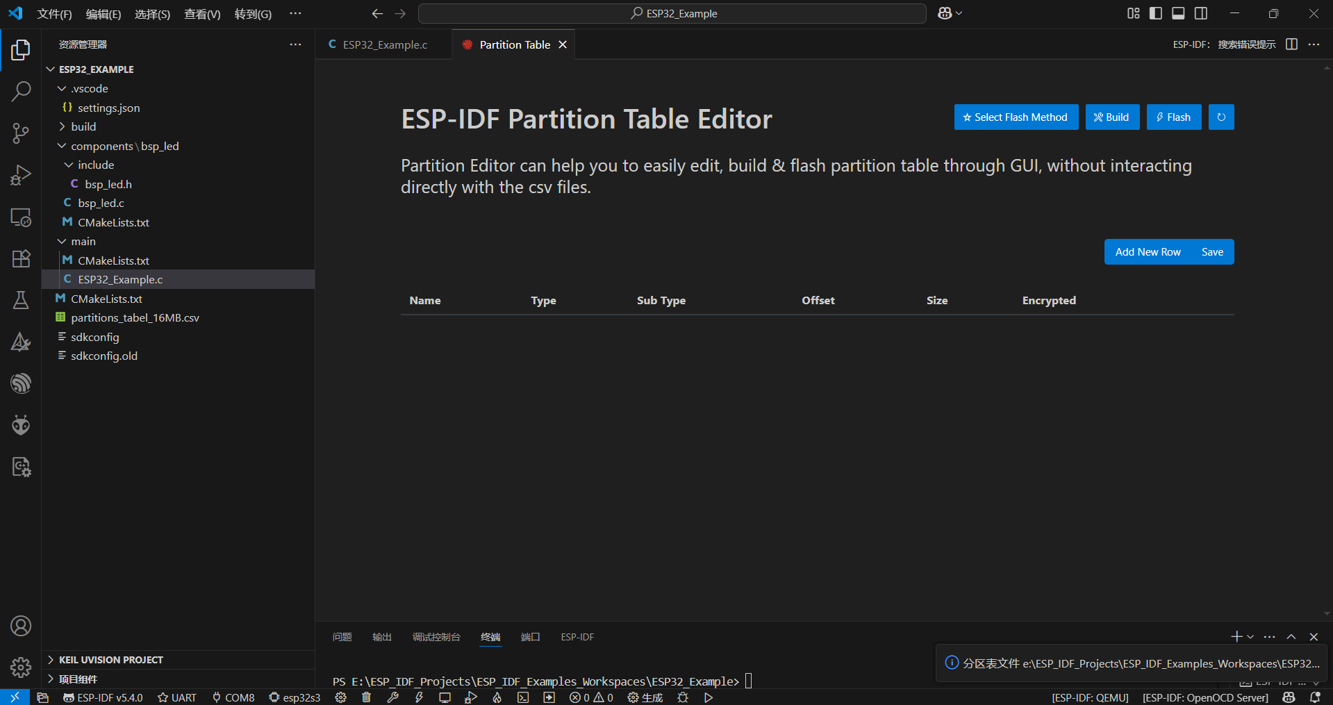This screenshot has width=1333, height=705.
Task: Click the CMake launch play icon in status bar
Action: [x=709, y=697]
